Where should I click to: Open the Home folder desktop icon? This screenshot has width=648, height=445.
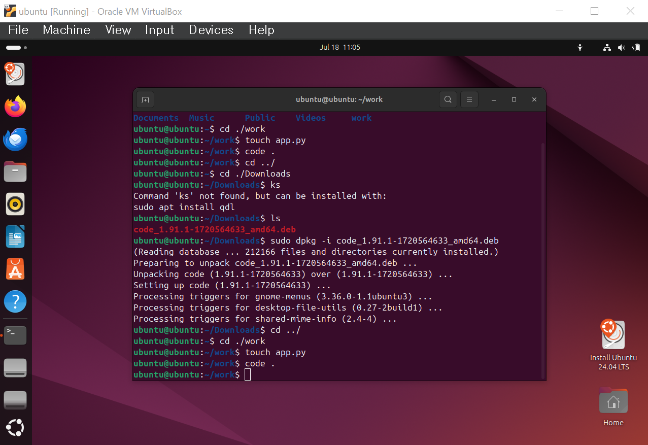click(x=613, y=407)
